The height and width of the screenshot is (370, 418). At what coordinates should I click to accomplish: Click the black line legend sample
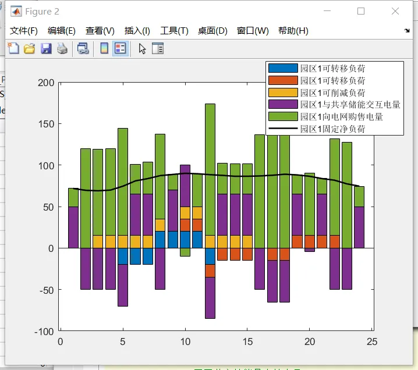[283, 129]
